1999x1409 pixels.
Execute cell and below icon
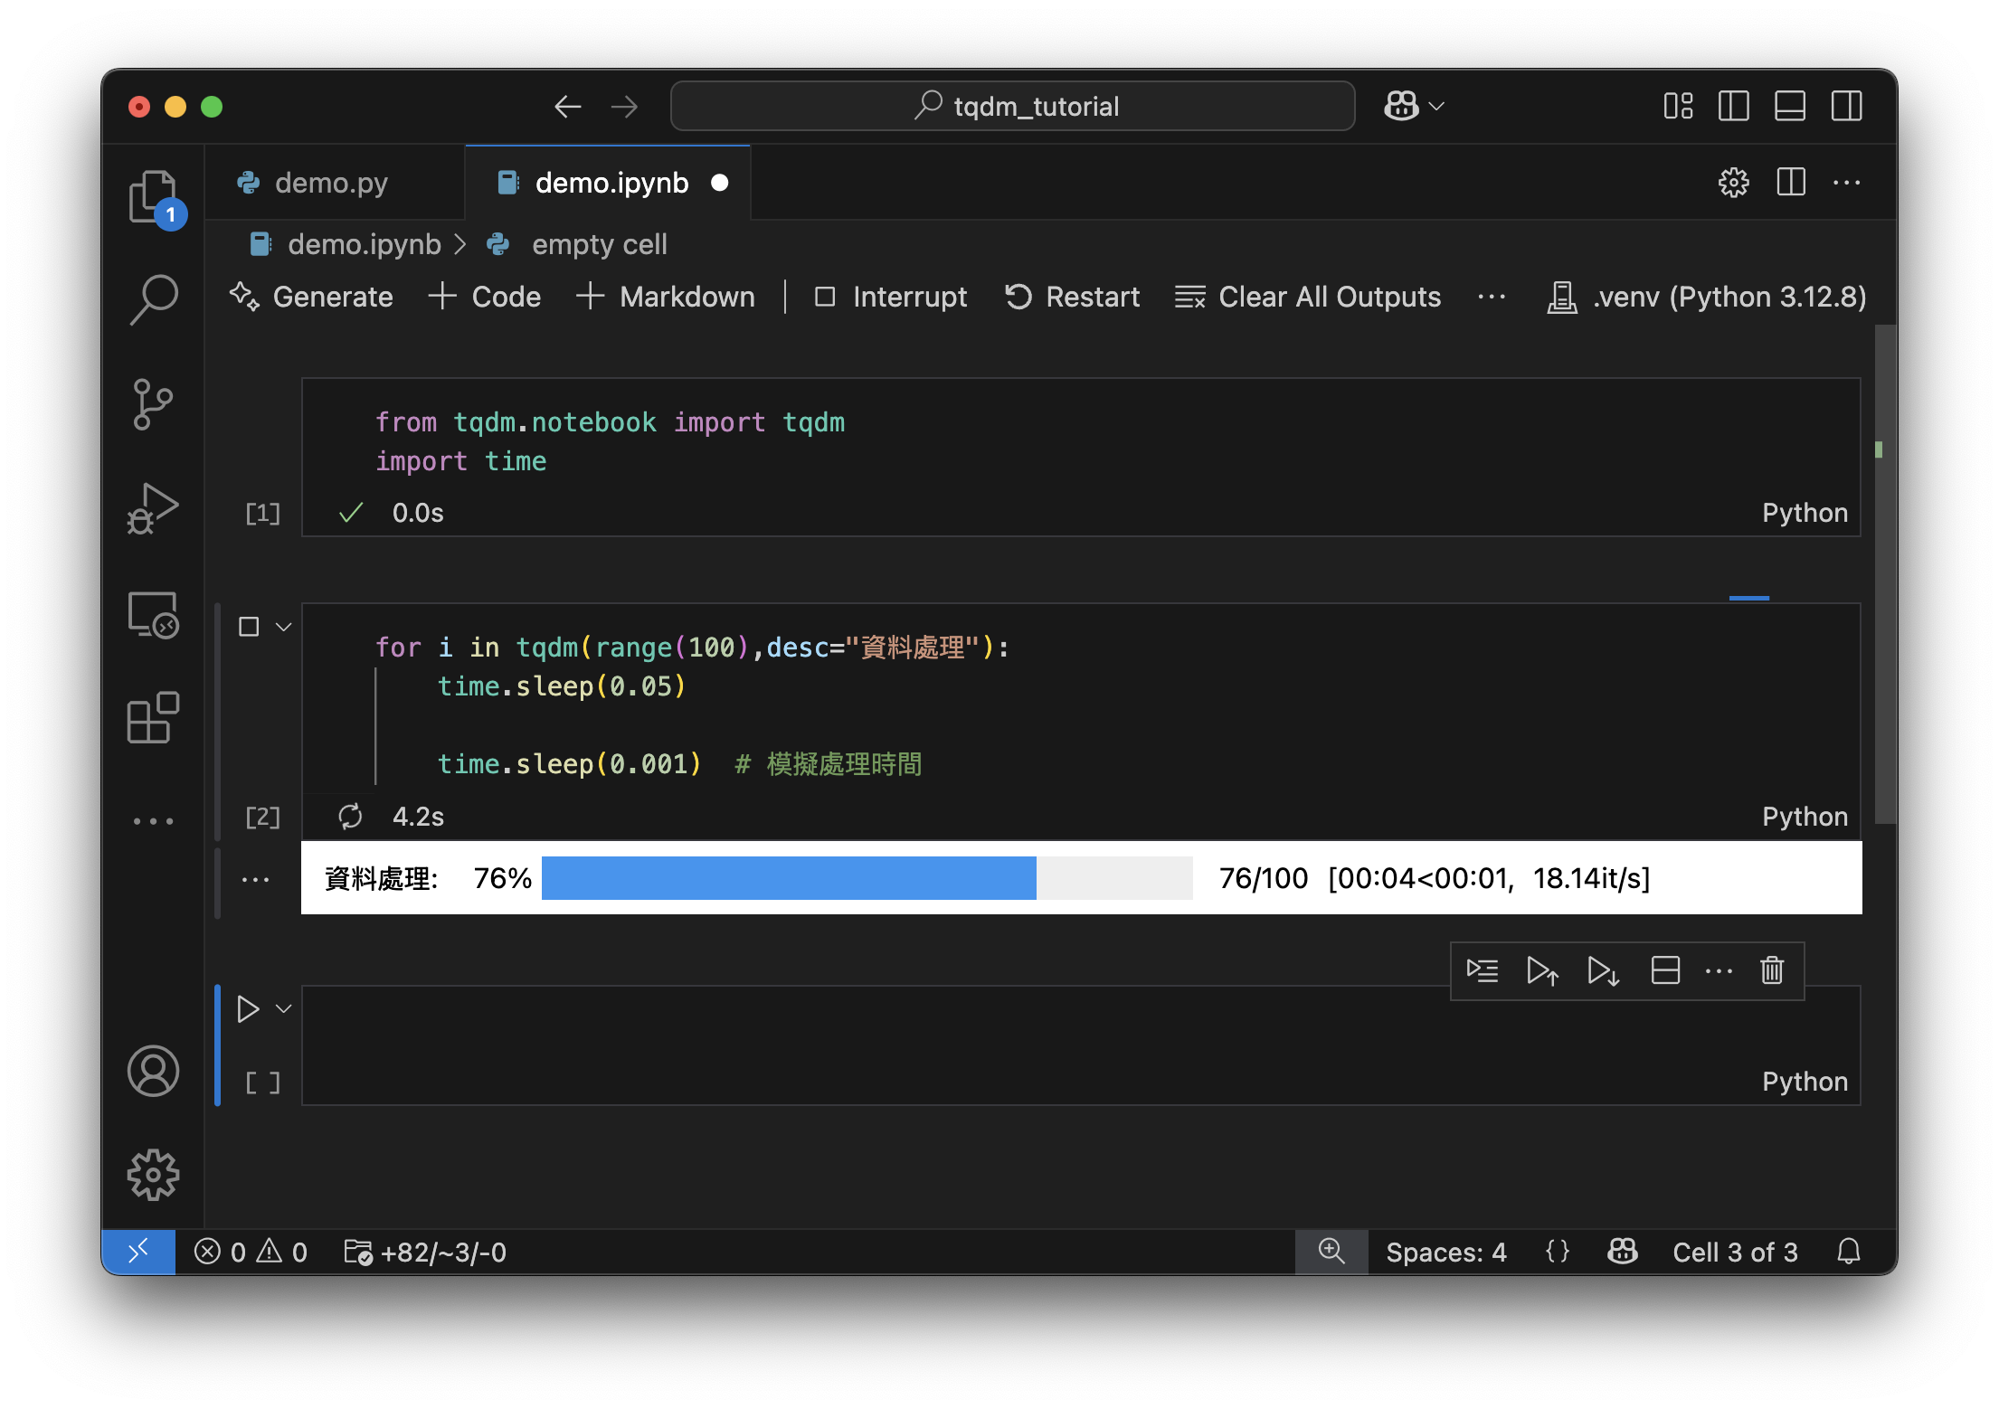click(1603, 970)
